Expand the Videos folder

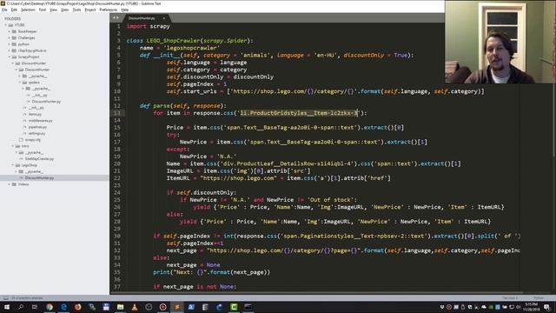pos(10,184)
